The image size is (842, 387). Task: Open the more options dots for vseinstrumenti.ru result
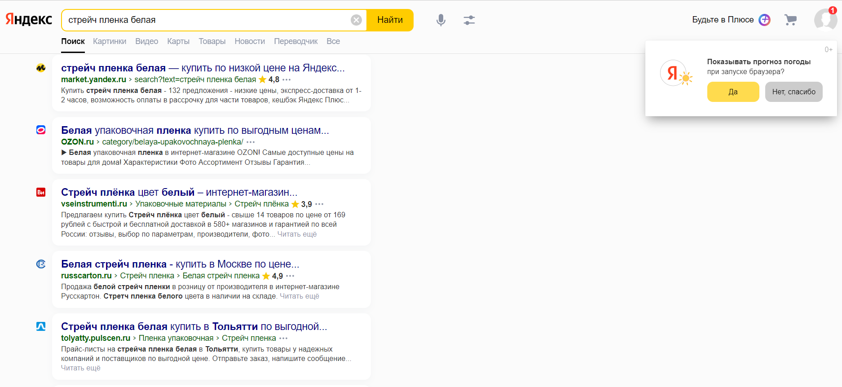coord(319,204)
